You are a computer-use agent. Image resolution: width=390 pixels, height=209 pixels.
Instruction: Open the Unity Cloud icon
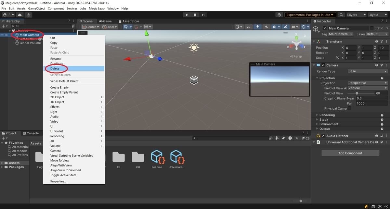(x=20, y=15)
